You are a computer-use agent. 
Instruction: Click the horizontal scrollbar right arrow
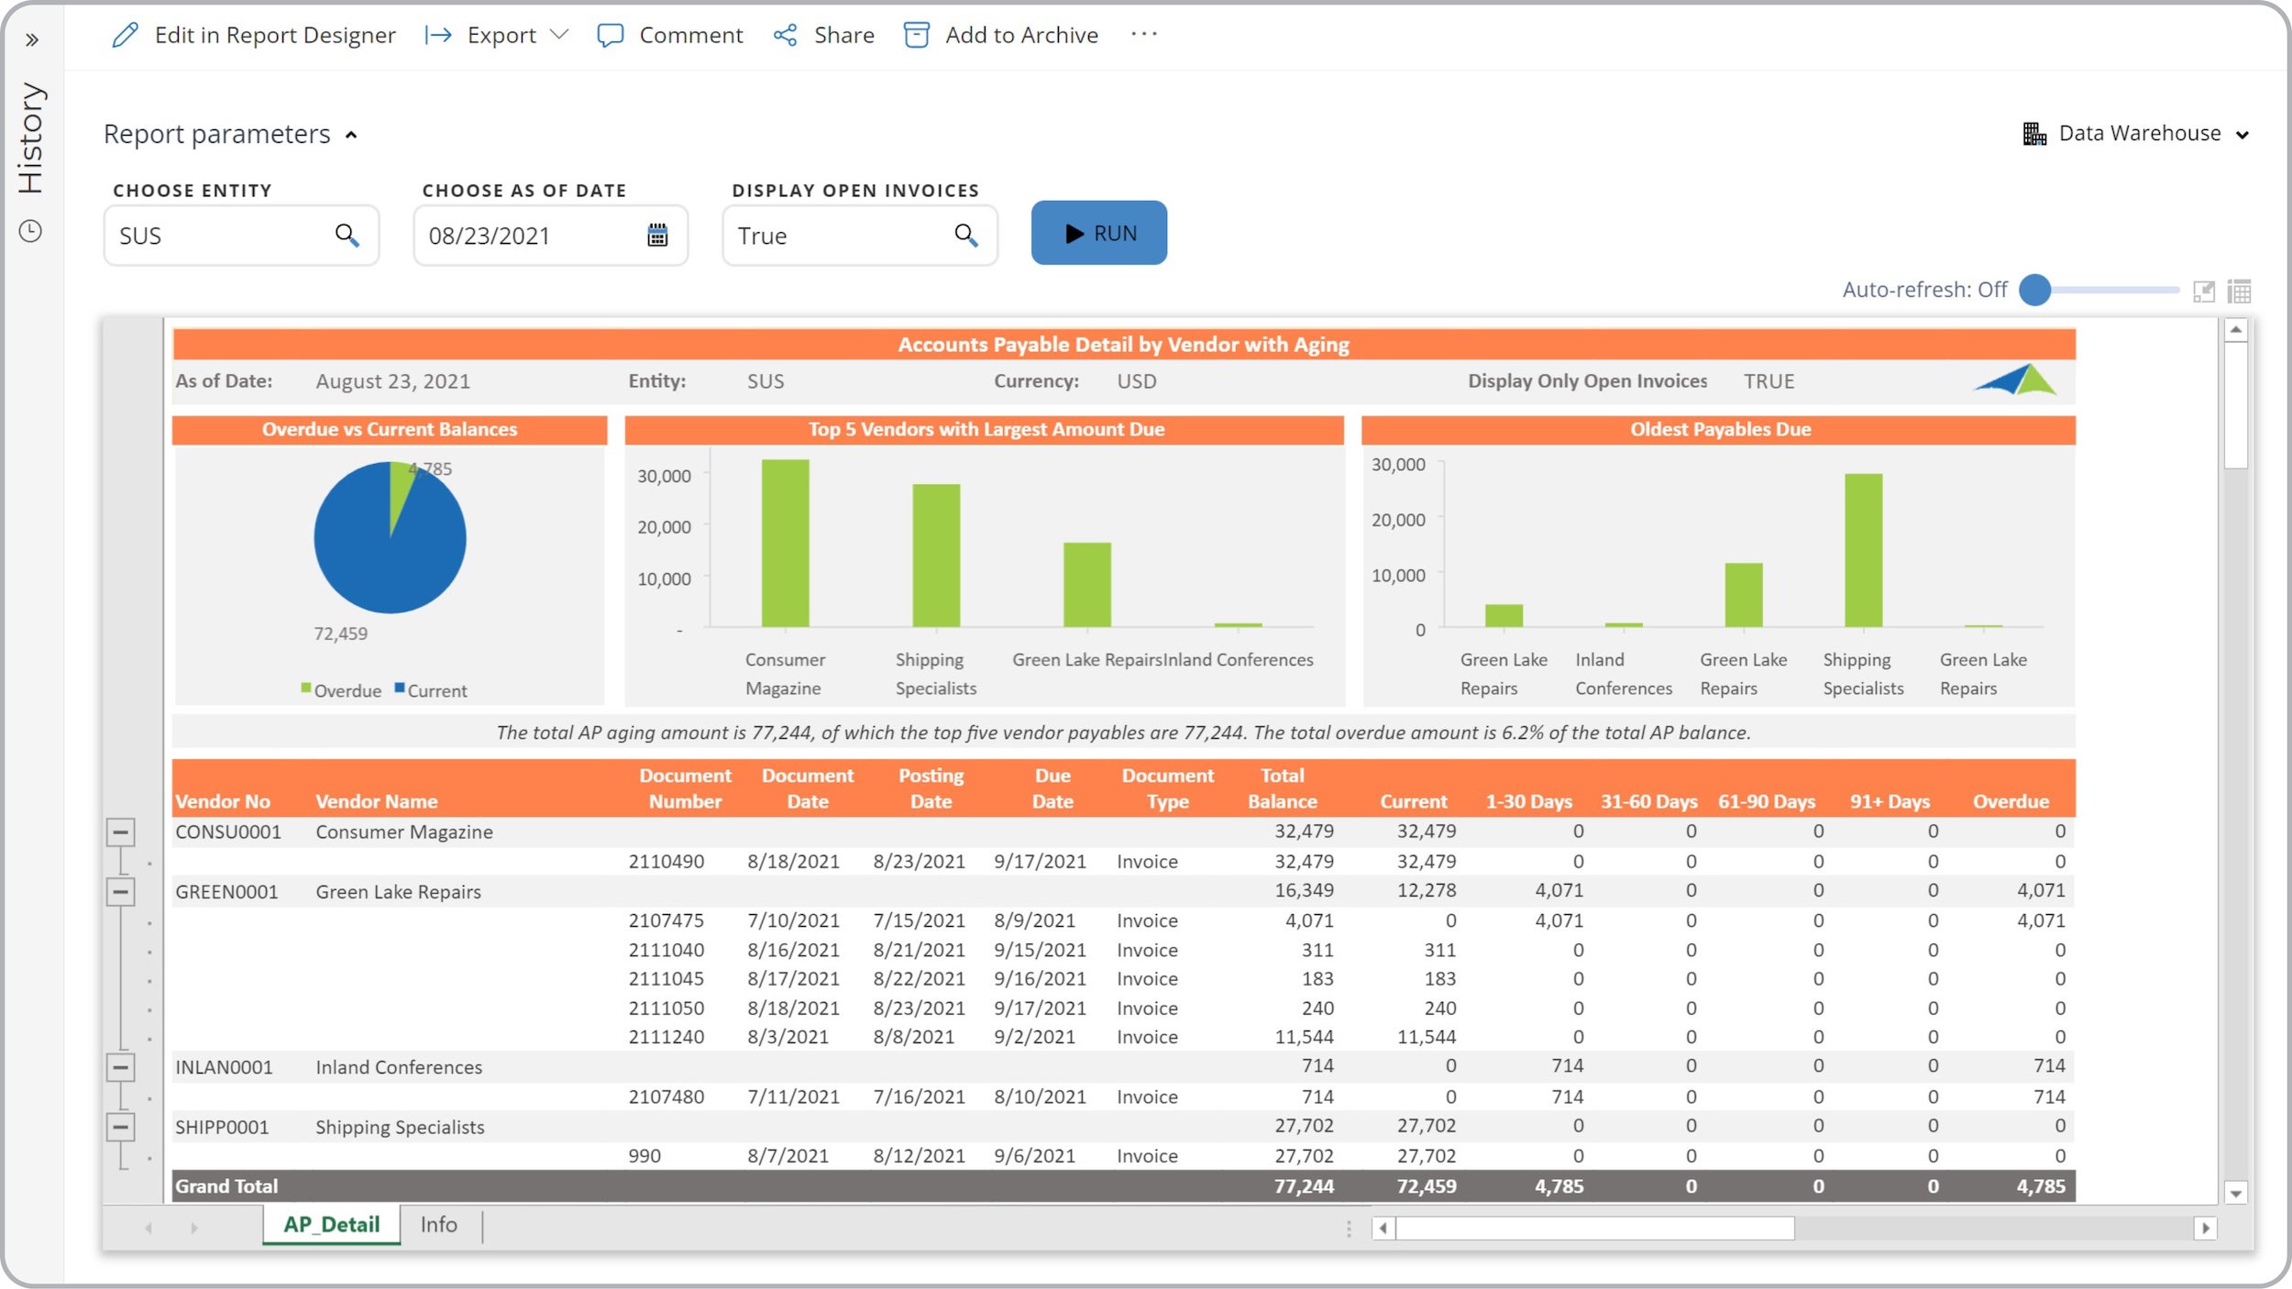pos(2205,1228)
